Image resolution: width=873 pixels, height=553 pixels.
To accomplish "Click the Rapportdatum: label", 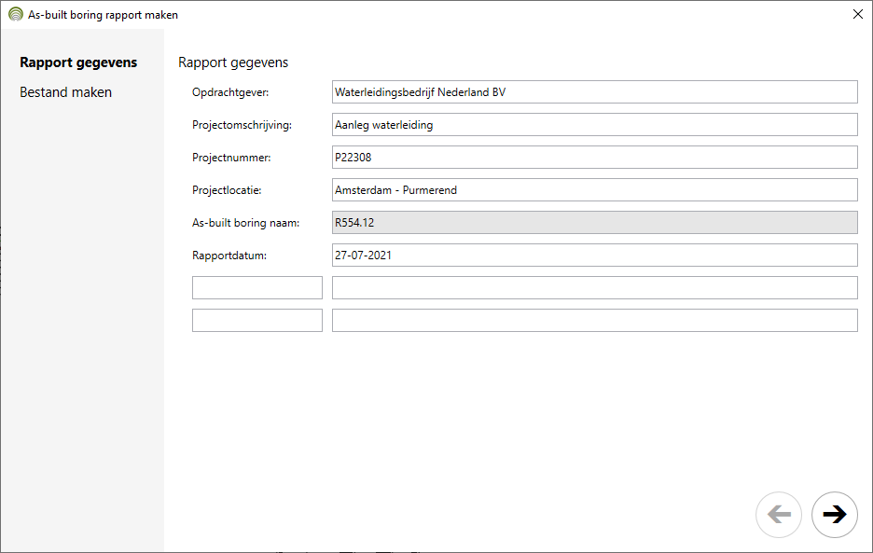I will pyautogui.click(x=229, y=256).
